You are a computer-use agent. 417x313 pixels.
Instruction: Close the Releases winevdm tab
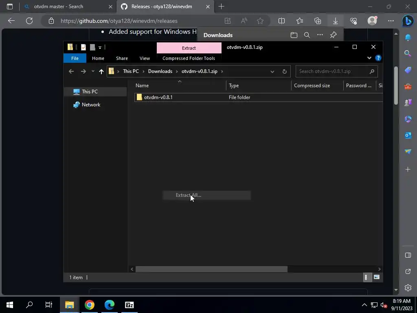(x=208, y=7)
